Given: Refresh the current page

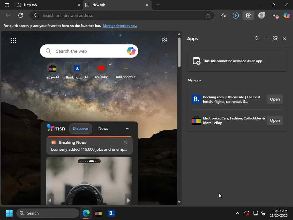Looking at the screenshot, I should (21, 15).
